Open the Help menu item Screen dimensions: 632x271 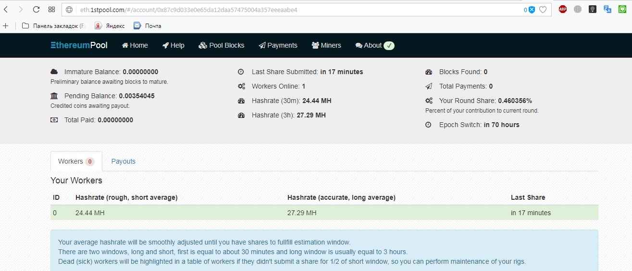pyautogui.click(x=173, y=45)
